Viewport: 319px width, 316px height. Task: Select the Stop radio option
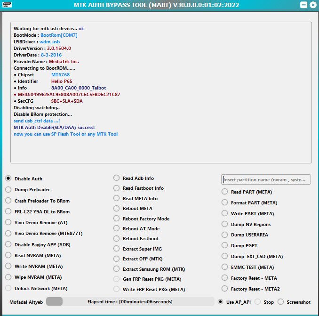click(257, 302)
